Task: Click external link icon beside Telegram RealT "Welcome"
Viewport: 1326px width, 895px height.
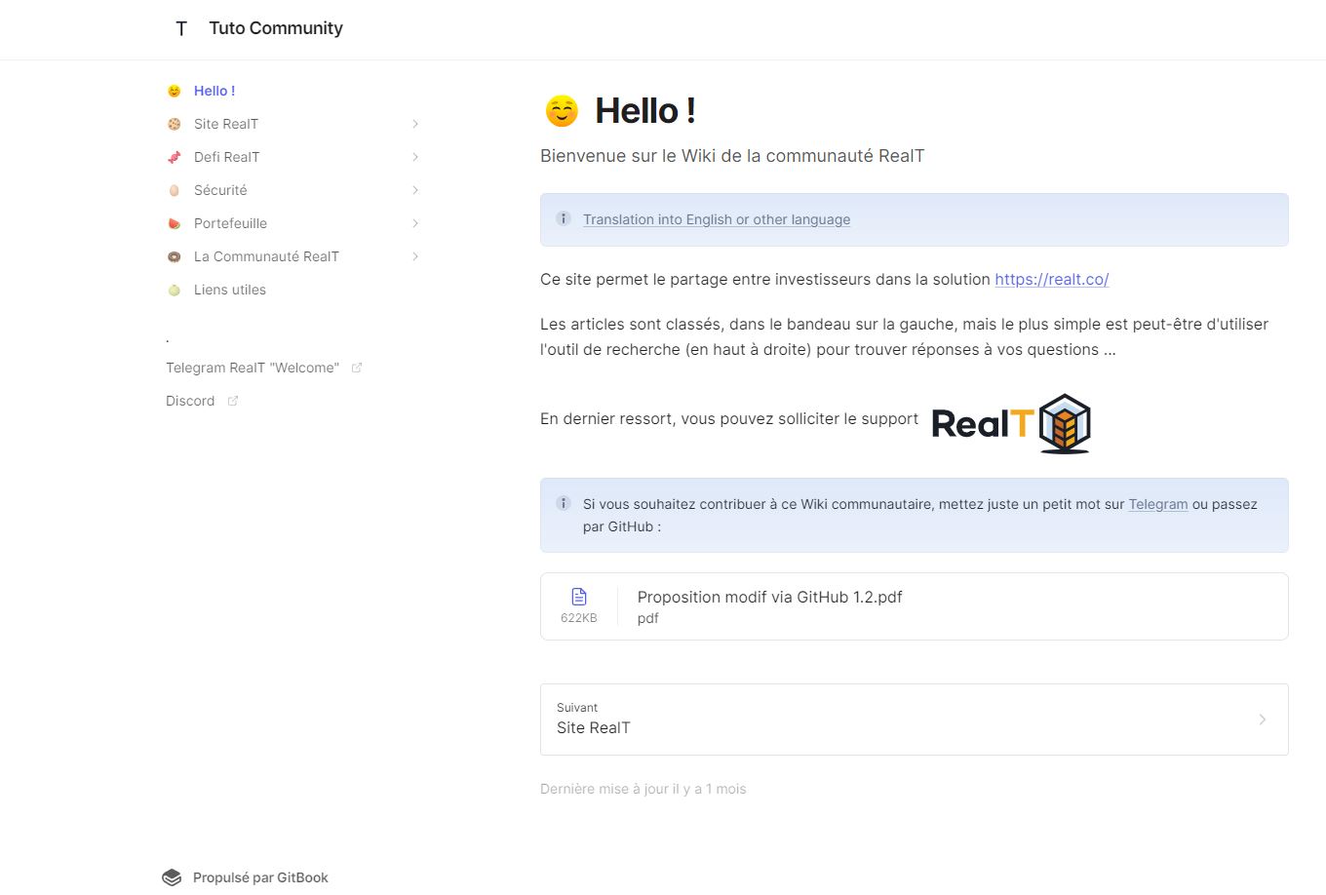Action: click(x=357, y=368)
